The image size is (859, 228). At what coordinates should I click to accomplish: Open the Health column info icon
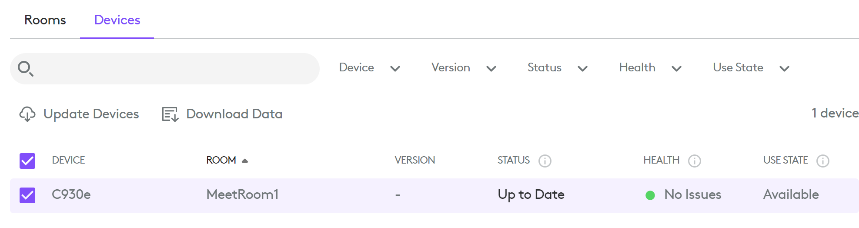tap(694, 161)
